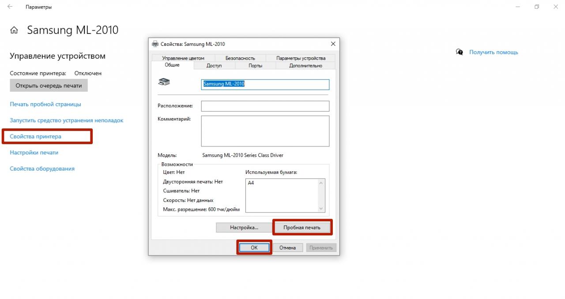Click the back arrow in Settings
Viewport: 565px width, 299px height.
coord(10,7)
